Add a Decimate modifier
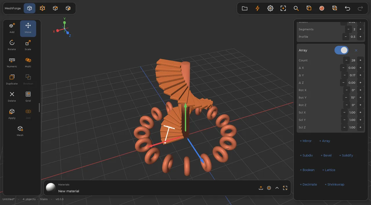Viewport: 371px width, 205px height. pos(308,184)
